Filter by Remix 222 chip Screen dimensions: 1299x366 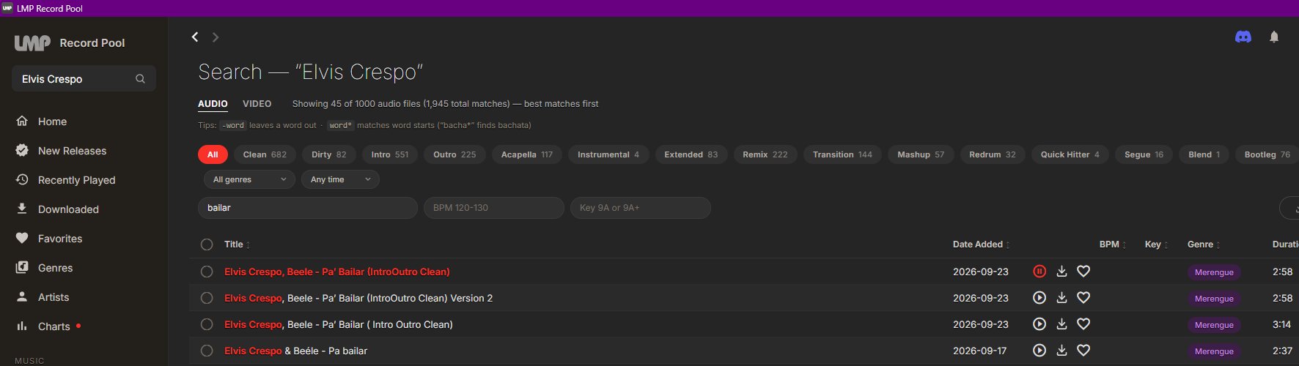pos(765,154)
